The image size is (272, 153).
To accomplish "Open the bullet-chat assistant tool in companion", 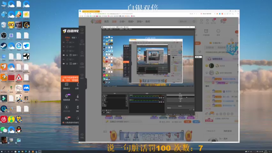I will tap(66, 86).
